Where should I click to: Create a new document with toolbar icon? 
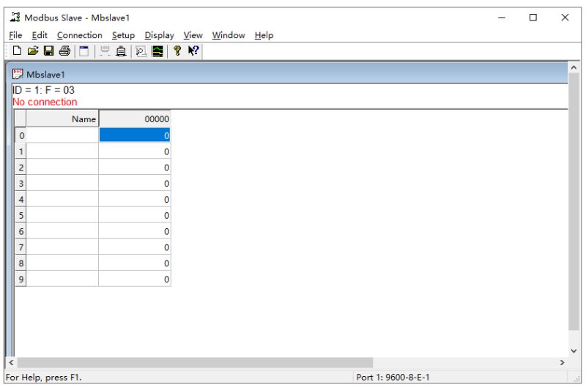pyautogui.click(x=17, y=50)
